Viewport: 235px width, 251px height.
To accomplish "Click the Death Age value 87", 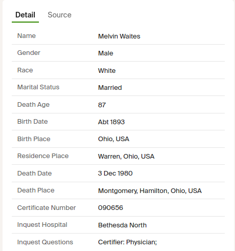I will 102,105.
